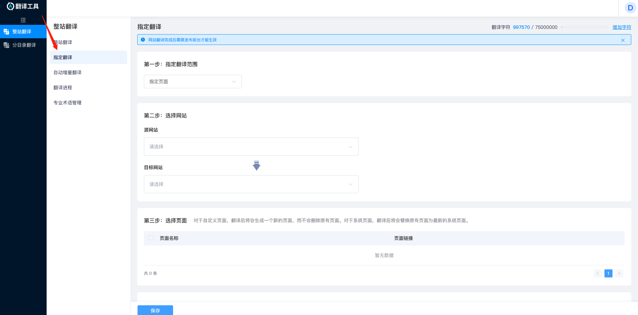Go to the previous page of results
The image size is (638, 315).
[597, 273]
